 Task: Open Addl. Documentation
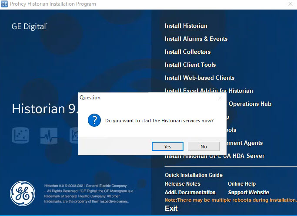[x=190, y=193]
